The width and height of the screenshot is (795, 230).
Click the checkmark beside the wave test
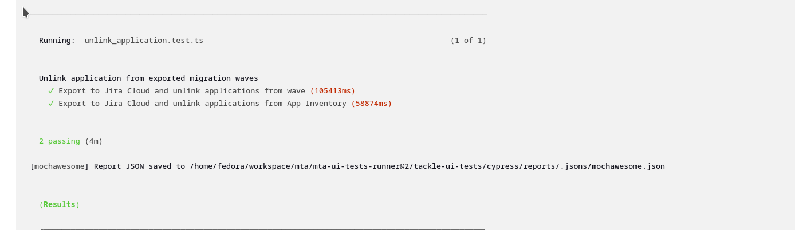51,91
